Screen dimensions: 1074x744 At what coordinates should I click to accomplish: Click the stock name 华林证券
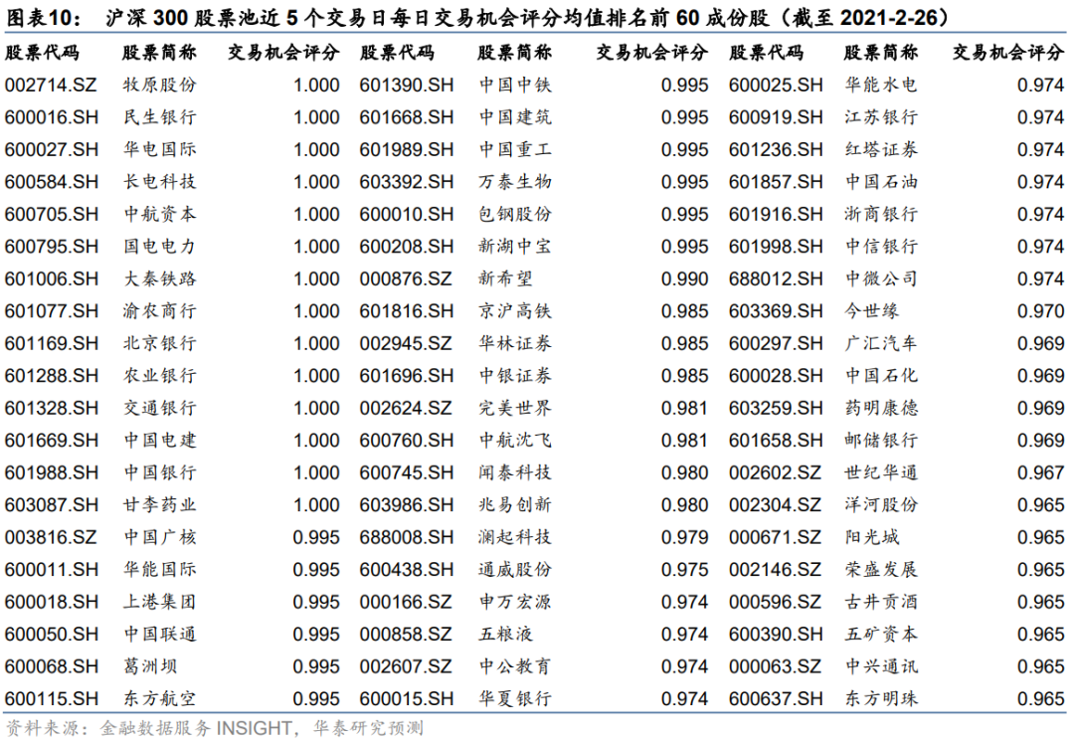pos(515,343)
